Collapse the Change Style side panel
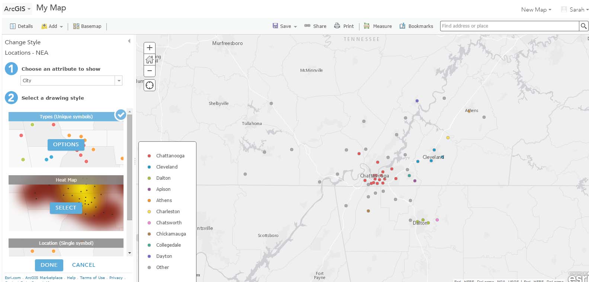The image size is (589, 282). point(129,41)
